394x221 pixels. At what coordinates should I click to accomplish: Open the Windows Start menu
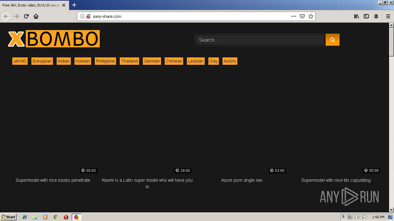[x=8, y=217]
